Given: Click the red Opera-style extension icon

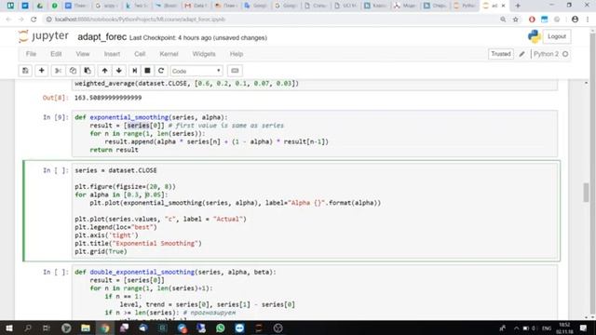Looking at the screenshot, I should 532,20.
